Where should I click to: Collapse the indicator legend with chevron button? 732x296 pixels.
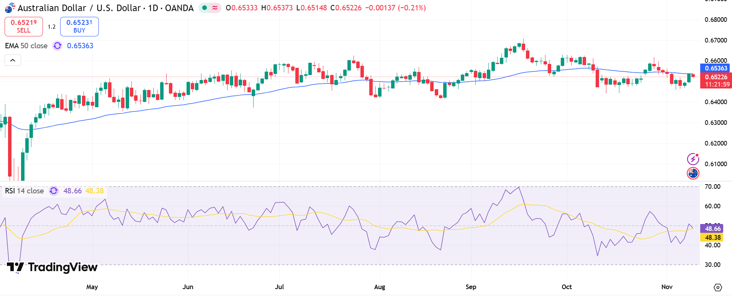[13, 60]
